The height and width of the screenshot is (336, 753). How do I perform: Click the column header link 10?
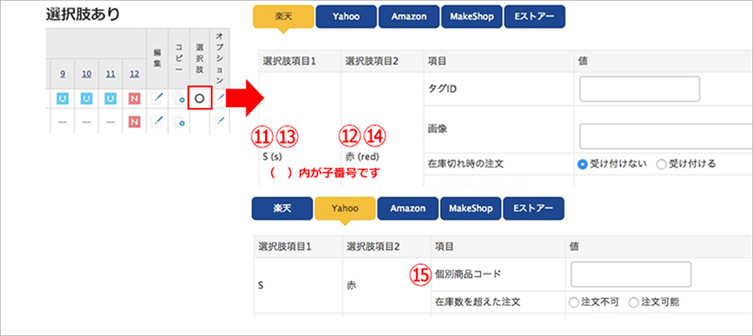[86, 74]
